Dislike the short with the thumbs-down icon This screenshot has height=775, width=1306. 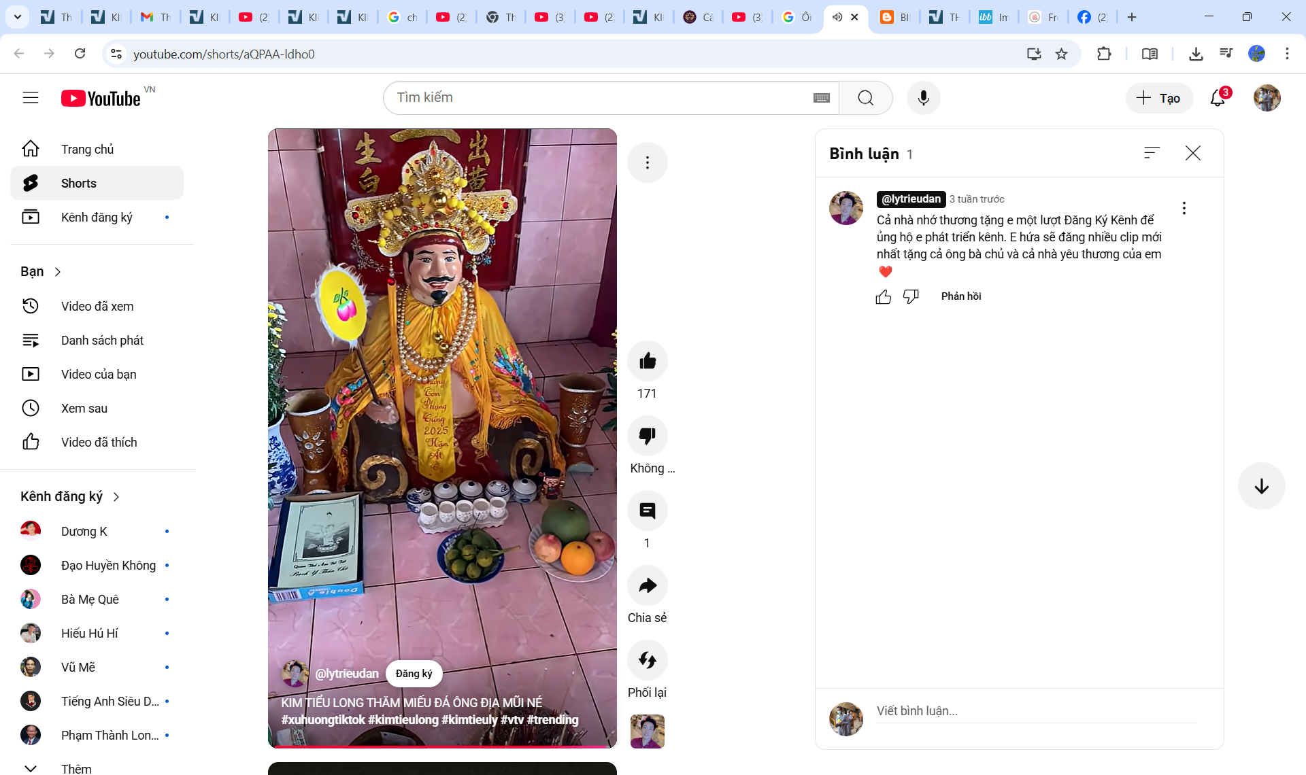[x=647, y=436]
